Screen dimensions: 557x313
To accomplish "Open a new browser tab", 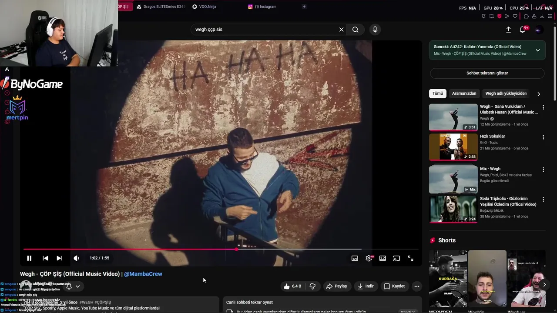I will coord(304,7).
